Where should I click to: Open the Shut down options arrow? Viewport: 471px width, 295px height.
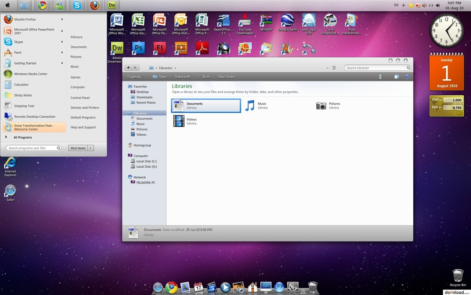(x=90, y=148)
